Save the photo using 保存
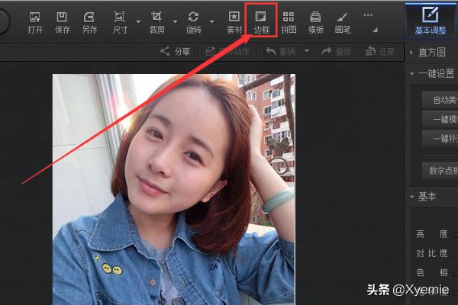Viewport: 458px width, 305px height. point(62,22)
